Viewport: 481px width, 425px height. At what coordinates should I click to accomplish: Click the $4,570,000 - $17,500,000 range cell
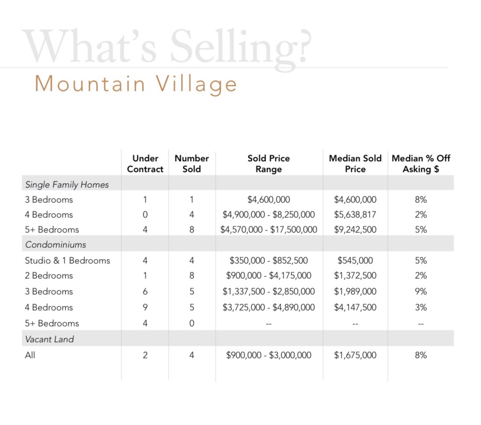coord(269,230)
